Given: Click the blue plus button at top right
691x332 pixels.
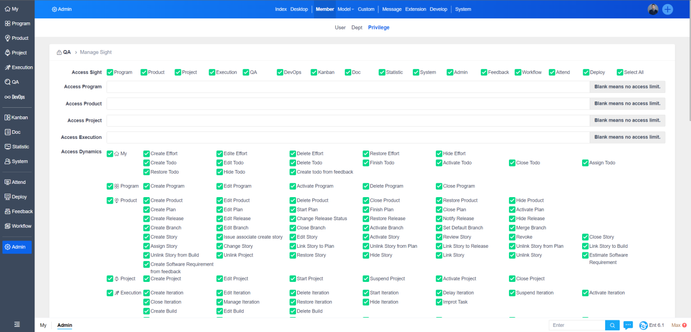Looking at the screenshot, I should [667, 9].
